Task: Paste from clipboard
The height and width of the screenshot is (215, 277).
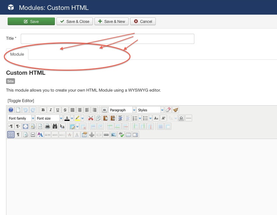Action: [106, 118]
